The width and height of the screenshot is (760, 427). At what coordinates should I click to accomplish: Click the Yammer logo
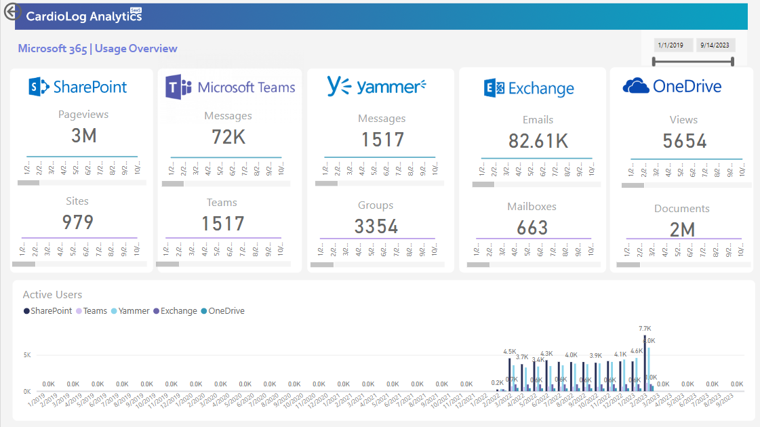point(376,86)
